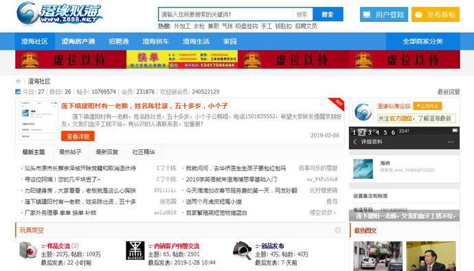Collapse the 玩具商贸 section arrow
474x271 pixels.
[338, 230]
